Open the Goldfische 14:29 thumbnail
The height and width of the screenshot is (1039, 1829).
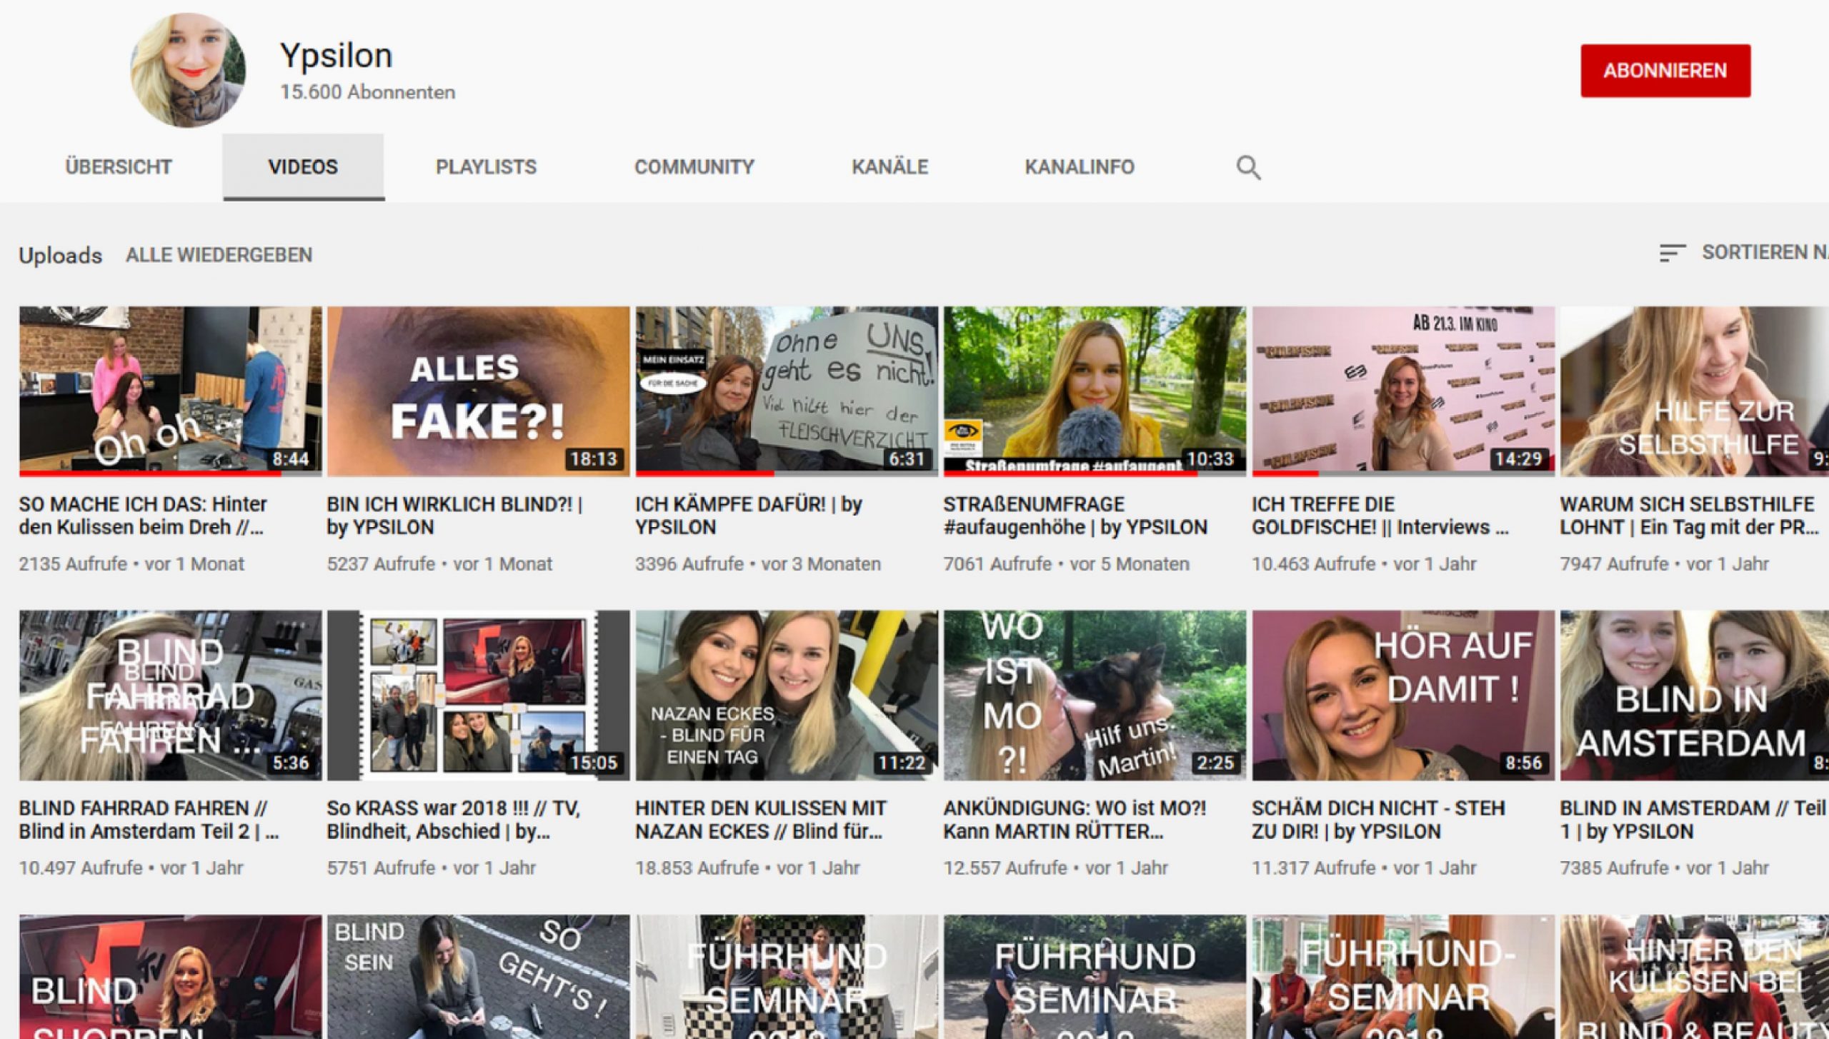click(1403, 391)
